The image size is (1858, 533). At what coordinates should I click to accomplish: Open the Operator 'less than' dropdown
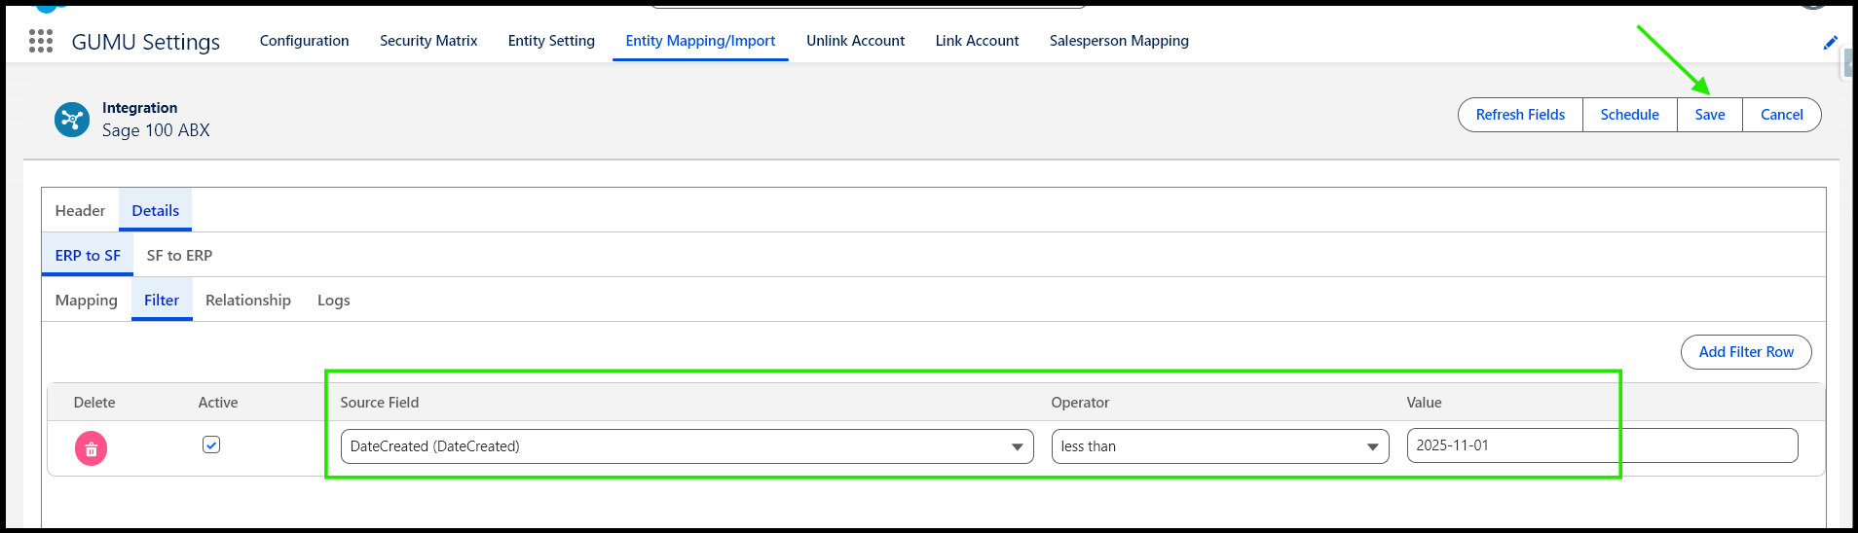(x=1220, y=446)
